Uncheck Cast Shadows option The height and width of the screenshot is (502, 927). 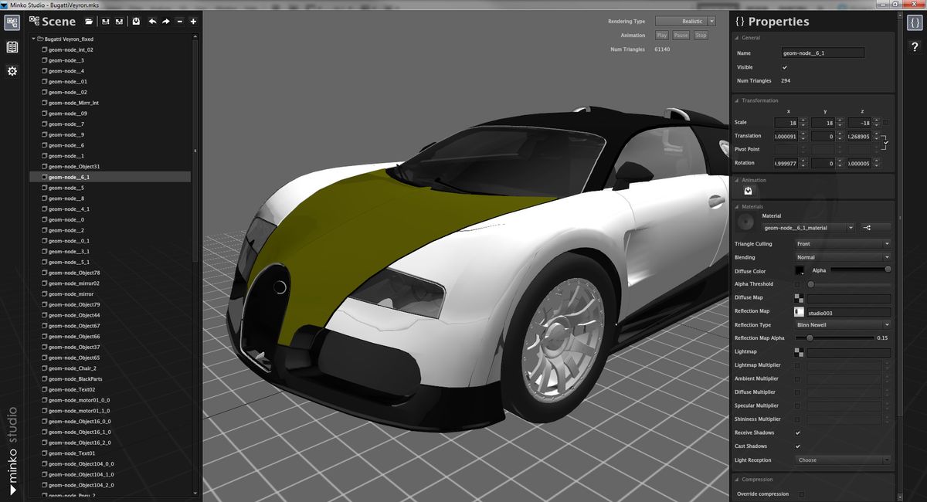(x=797, y=446)
